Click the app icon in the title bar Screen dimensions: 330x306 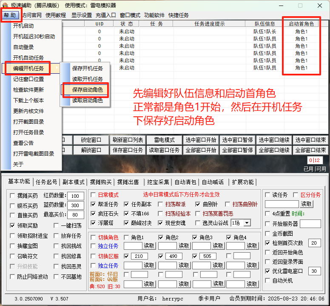5,5
